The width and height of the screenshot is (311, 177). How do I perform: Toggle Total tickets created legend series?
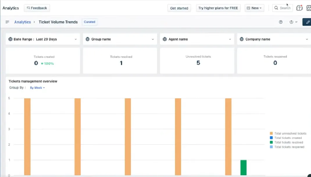click(288, 138)
